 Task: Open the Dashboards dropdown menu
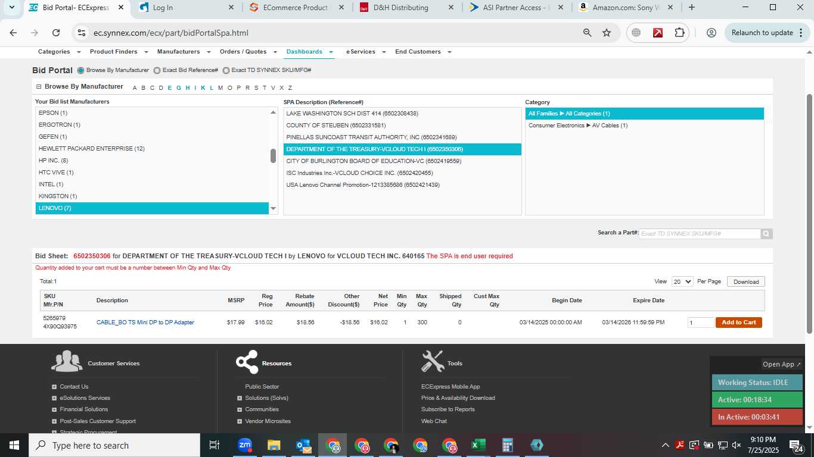point(310,52)
